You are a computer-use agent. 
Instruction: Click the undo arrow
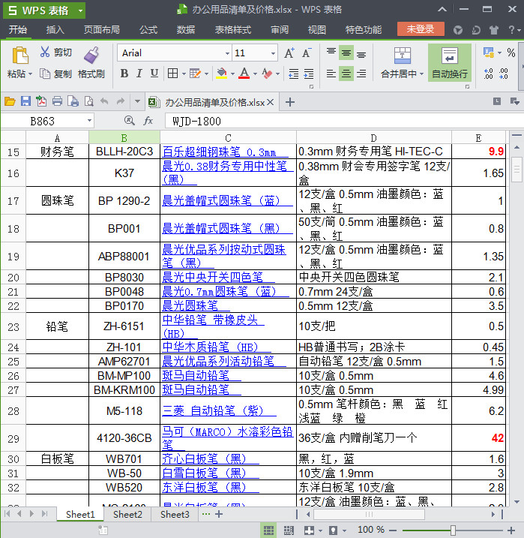pyautogui.click(x=104, y=101)
